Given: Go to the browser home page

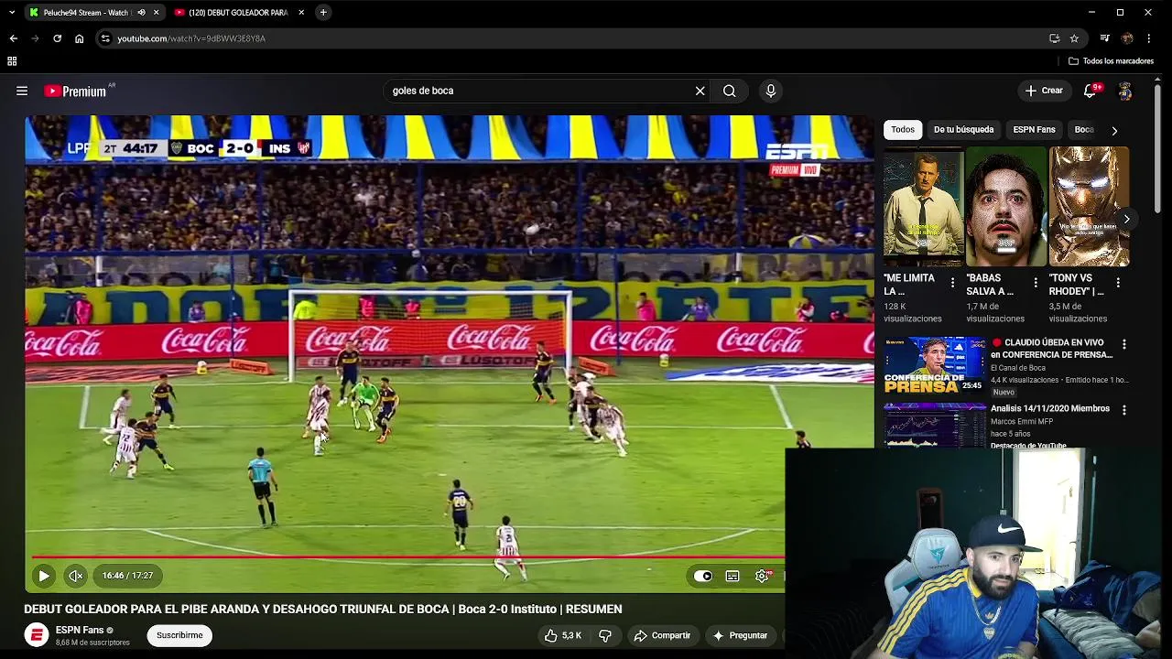Looking at the screenshot, I should (x=79, y=38).
